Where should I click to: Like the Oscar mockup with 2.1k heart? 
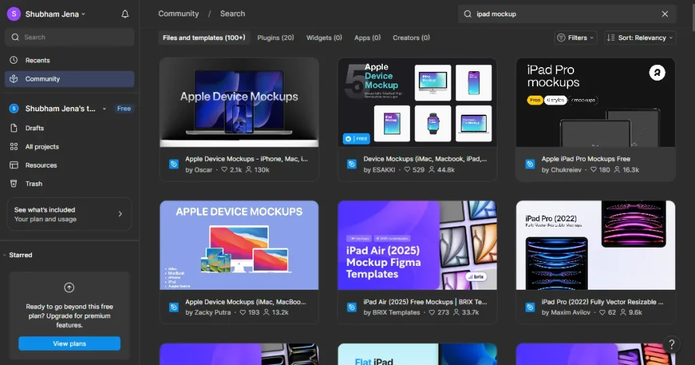tap(224, 170)
